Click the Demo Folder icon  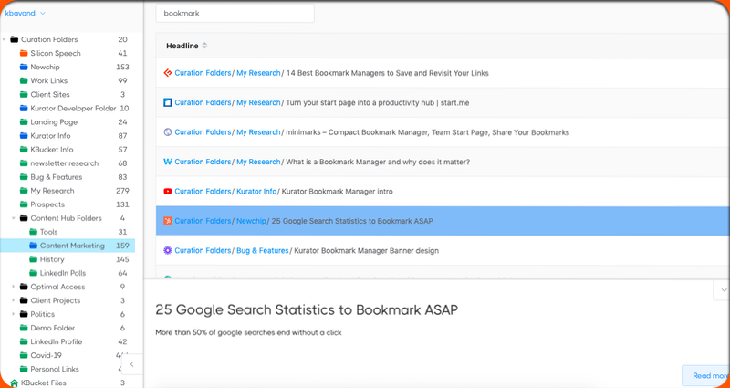[24, 328]
